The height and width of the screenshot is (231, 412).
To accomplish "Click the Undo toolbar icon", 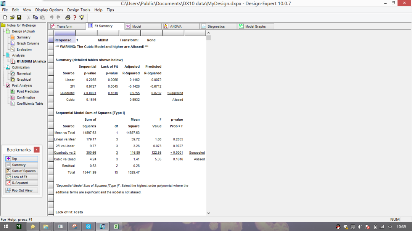I will click(51, 17).
